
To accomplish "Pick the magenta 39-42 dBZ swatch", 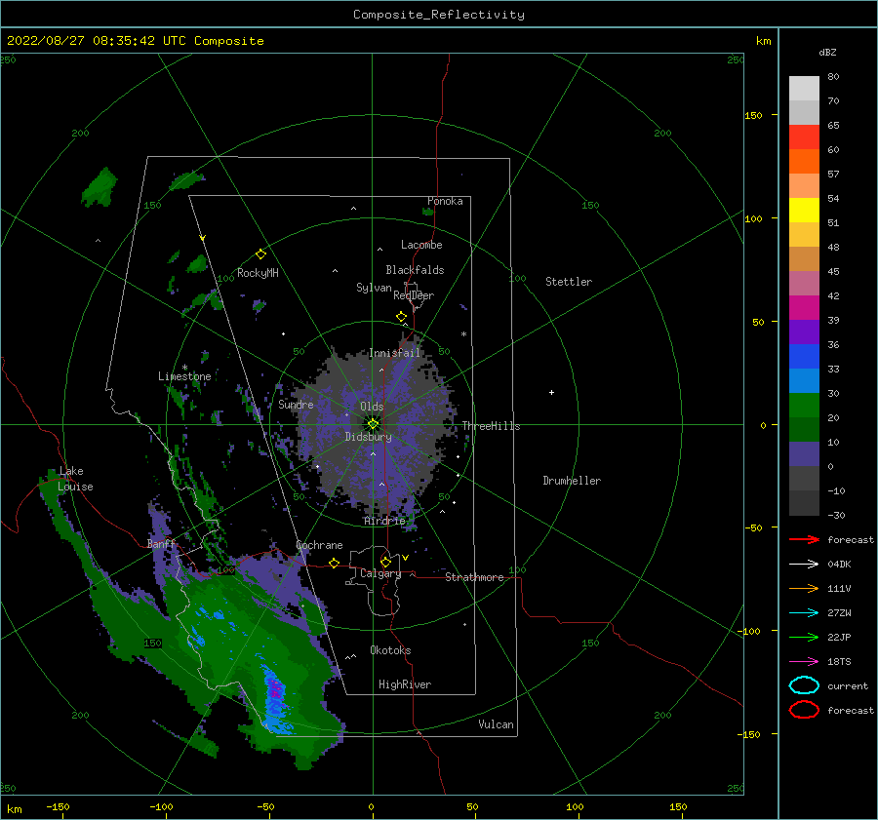I will [x=804, y=307].
